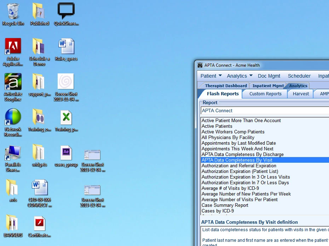Open the Training_o... folder icon

tap(39, 117)
